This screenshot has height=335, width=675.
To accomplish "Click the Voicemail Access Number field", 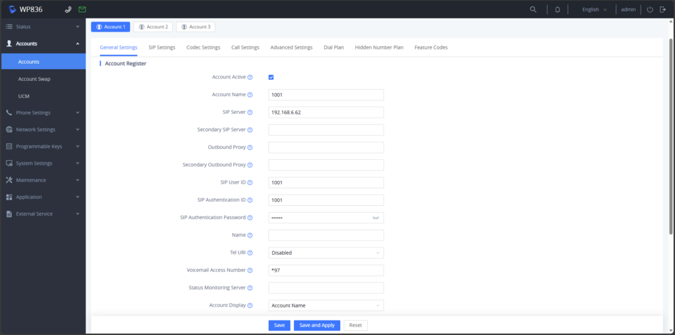I will (x=326, y=271).
